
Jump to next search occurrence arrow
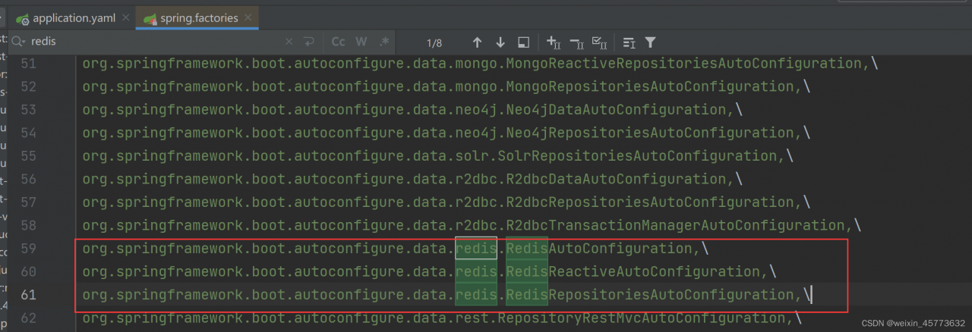coord(500,42)
